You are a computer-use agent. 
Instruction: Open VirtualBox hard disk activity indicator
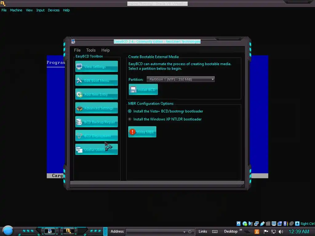(x=238, y=224)
